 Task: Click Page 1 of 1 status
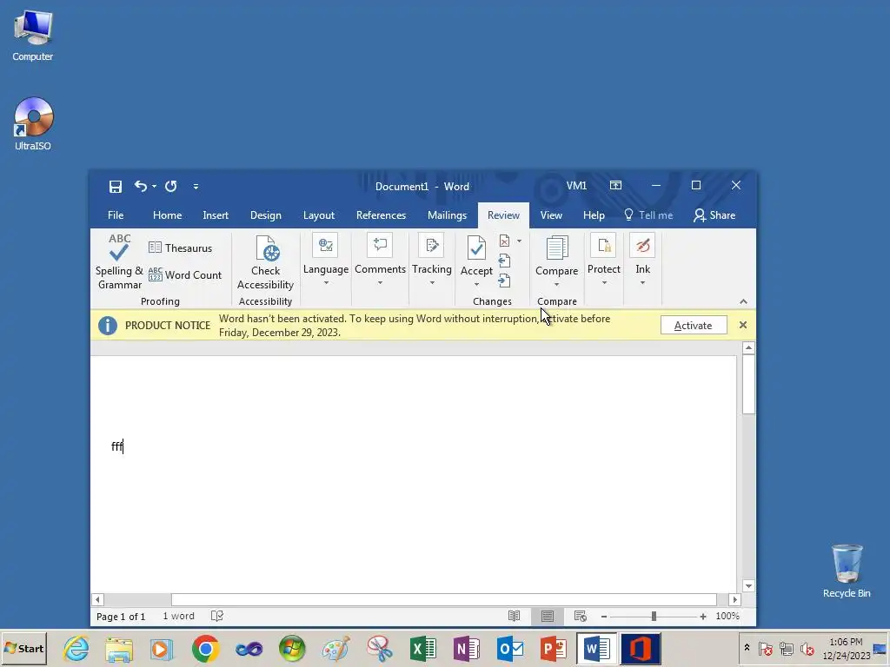click(121, 617)
